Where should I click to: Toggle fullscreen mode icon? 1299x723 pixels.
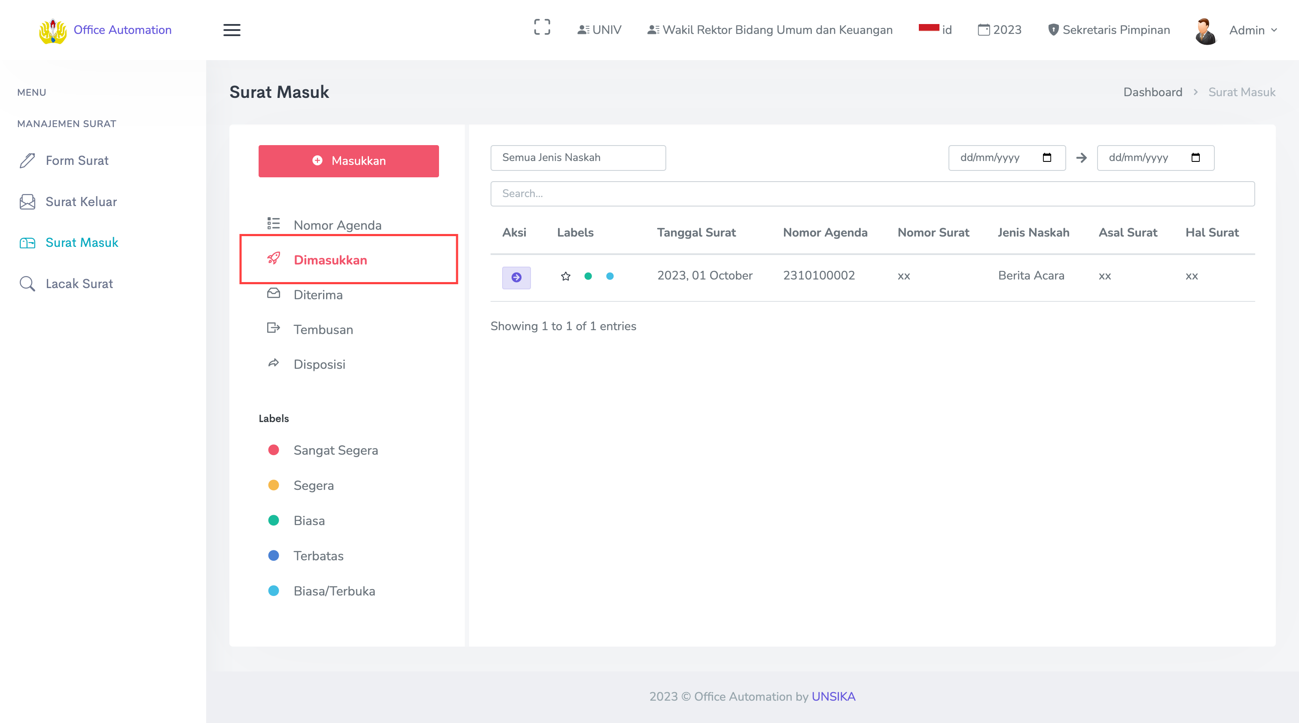click(x=542, y=27)
